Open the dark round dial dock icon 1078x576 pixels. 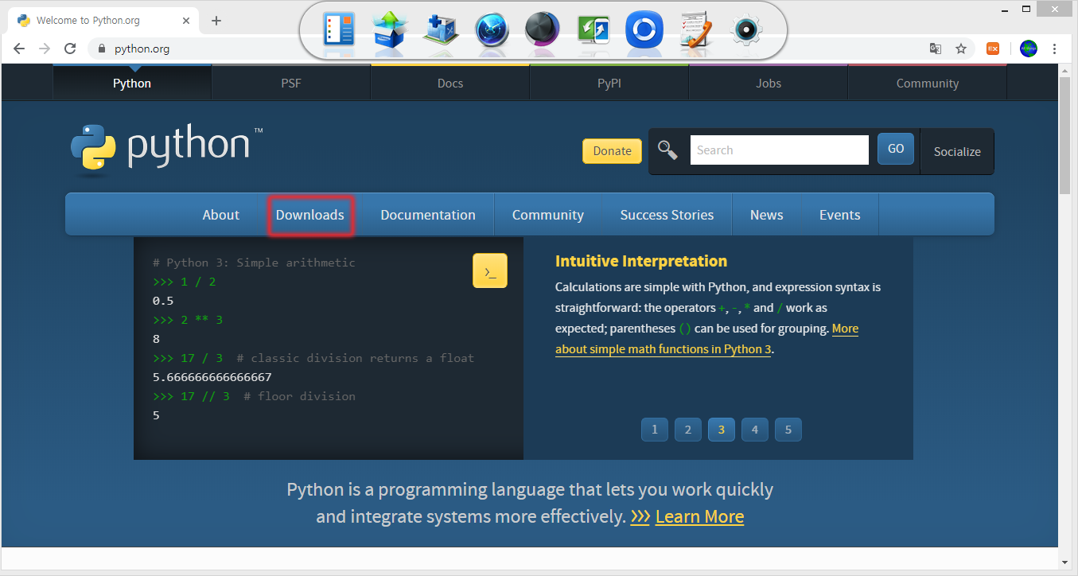coord(543,30)
